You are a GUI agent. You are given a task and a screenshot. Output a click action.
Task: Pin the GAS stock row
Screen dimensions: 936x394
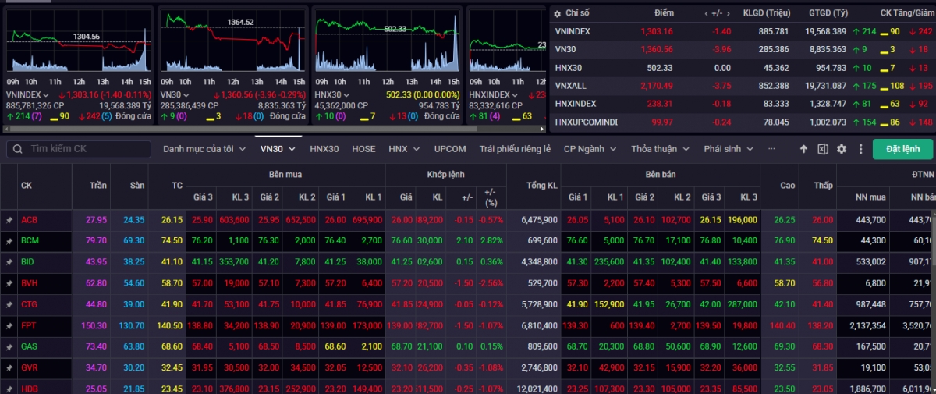point(9,347)
